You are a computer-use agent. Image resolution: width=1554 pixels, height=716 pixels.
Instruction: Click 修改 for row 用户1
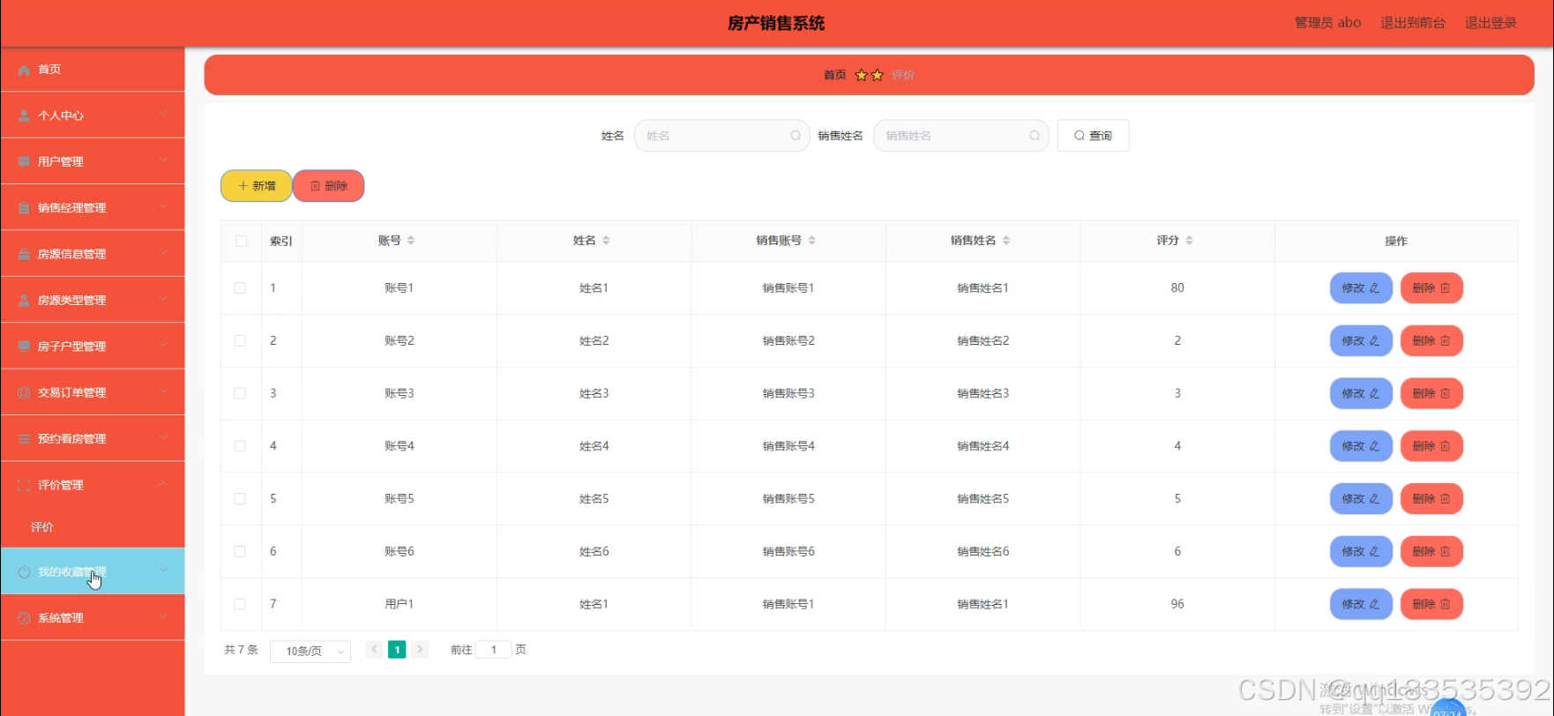click(x=1361, y=604)
